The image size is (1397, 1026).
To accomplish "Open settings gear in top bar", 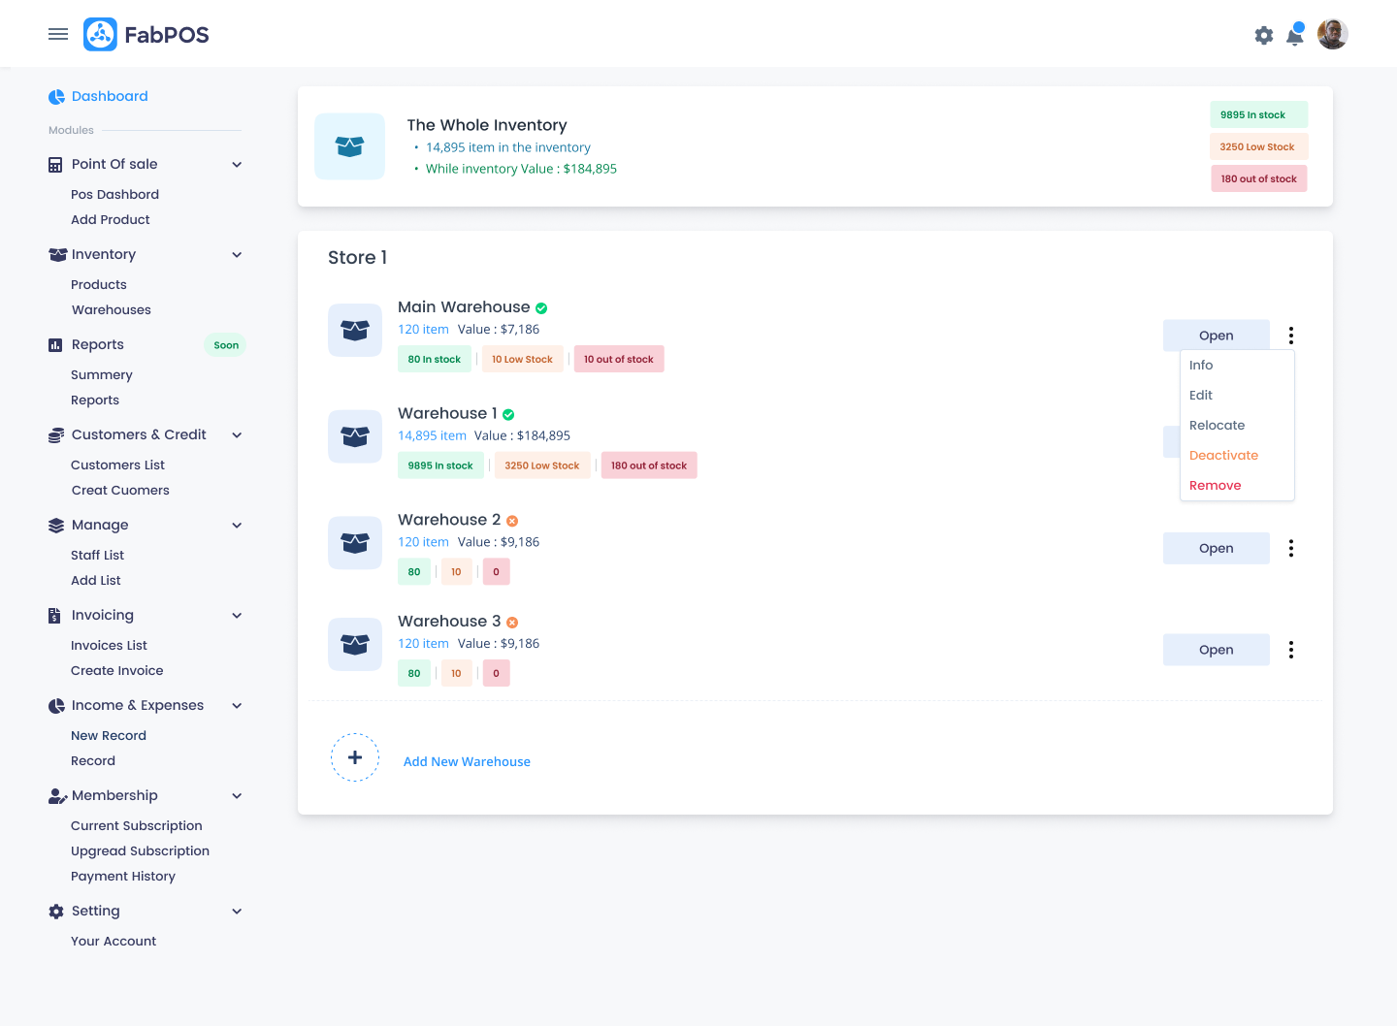I will point(1263,36).
